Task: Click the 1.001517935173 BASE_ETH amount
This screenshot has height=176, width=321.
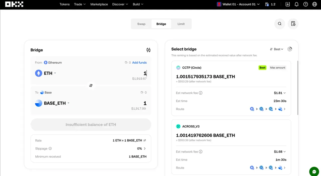Action: click(x=205, y=77)
